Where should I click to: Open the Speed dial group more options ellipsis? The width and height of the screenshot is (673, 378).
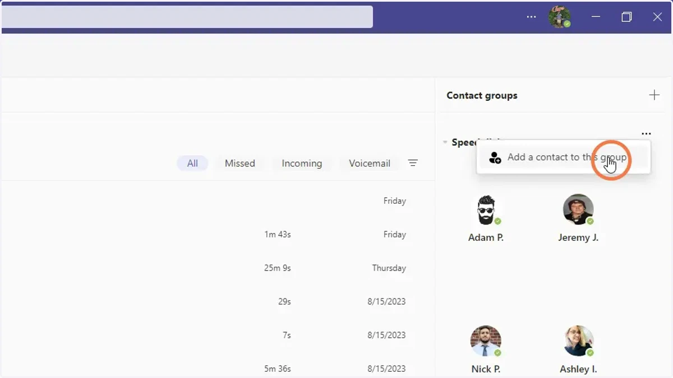pyautogui.click(x=646, y=134)
